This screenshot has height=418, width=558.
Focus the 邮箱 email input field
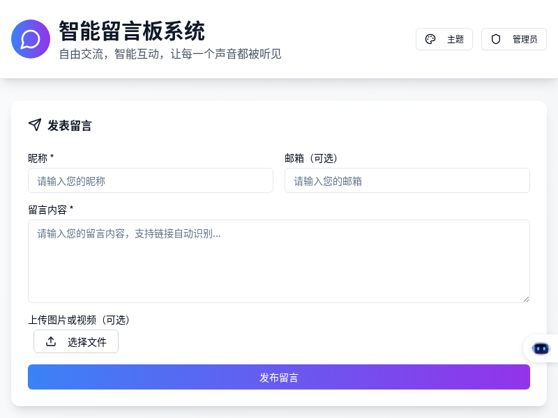(x=407, y=180)
